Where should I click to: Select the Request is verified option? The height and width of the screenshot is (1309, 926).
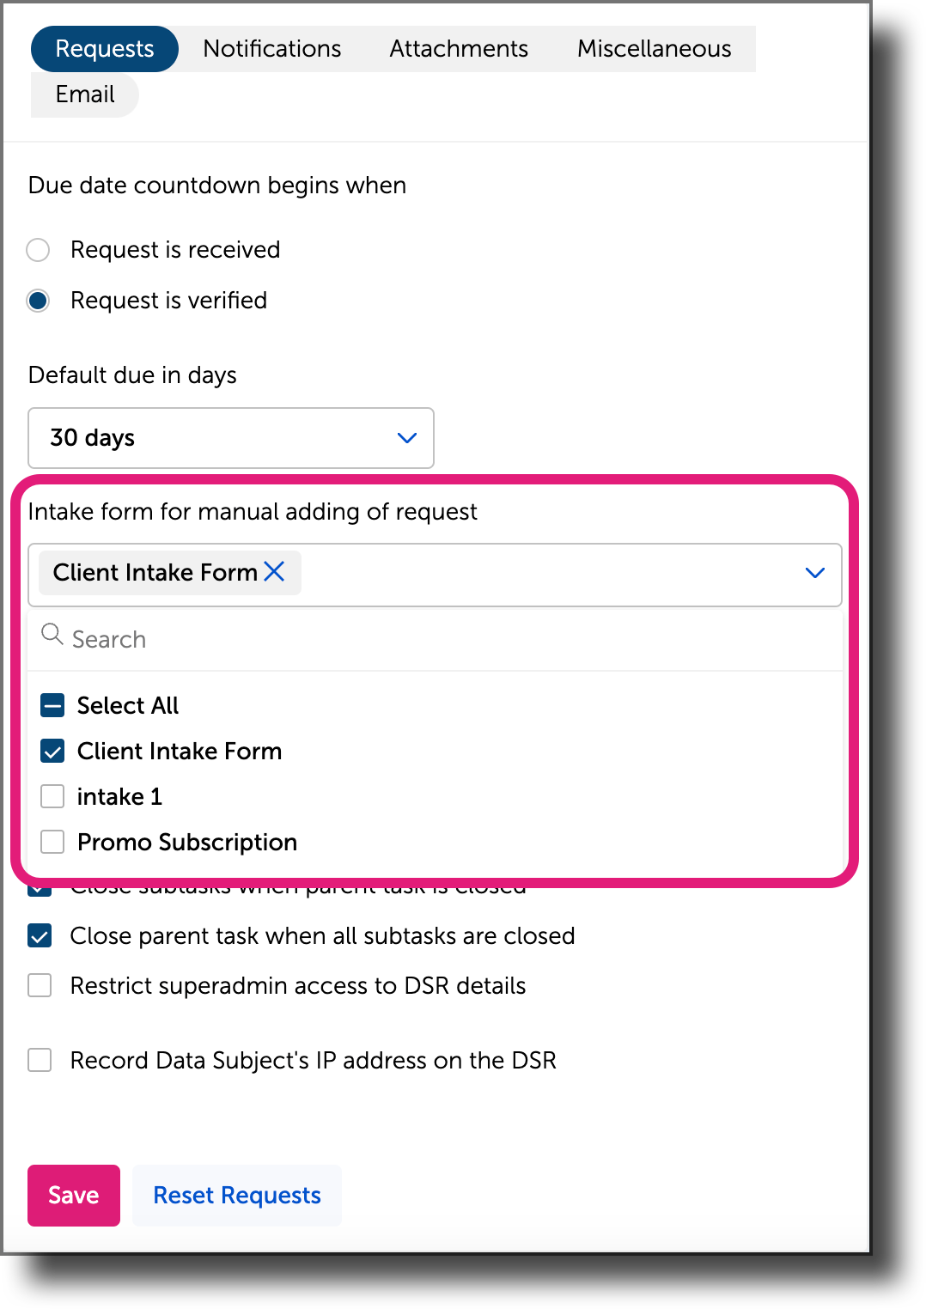(x=38, y=301)
